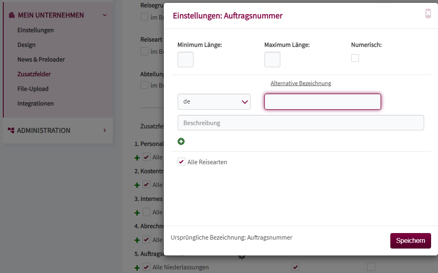The image size is (438, 273).
Task: Click into the Minimum Länge field
Action: pyautogui.click(x=185, y=59)
